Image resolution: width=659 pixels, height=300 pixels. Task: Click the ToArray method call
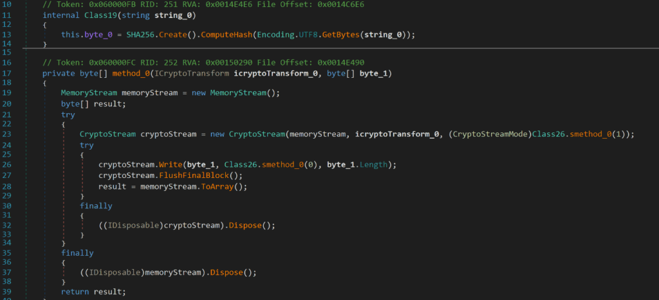[x=218, y=187]
